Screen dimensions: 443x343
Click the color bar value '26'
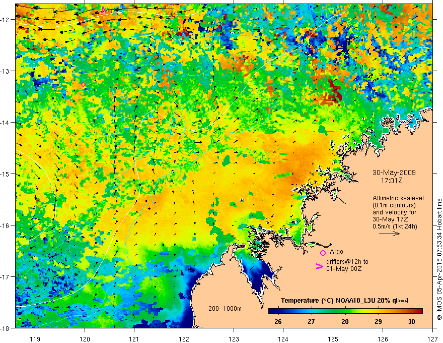(278, 321)
